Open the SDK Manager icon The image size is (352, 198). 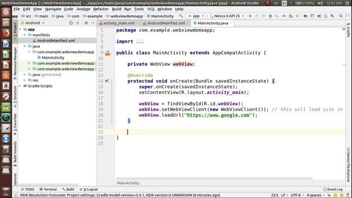point(332,16)
